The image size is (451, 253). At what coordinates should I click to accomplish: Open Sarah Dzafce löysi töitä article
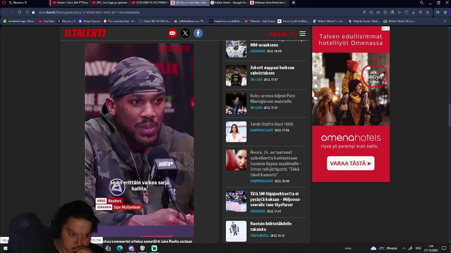point(271,124)
